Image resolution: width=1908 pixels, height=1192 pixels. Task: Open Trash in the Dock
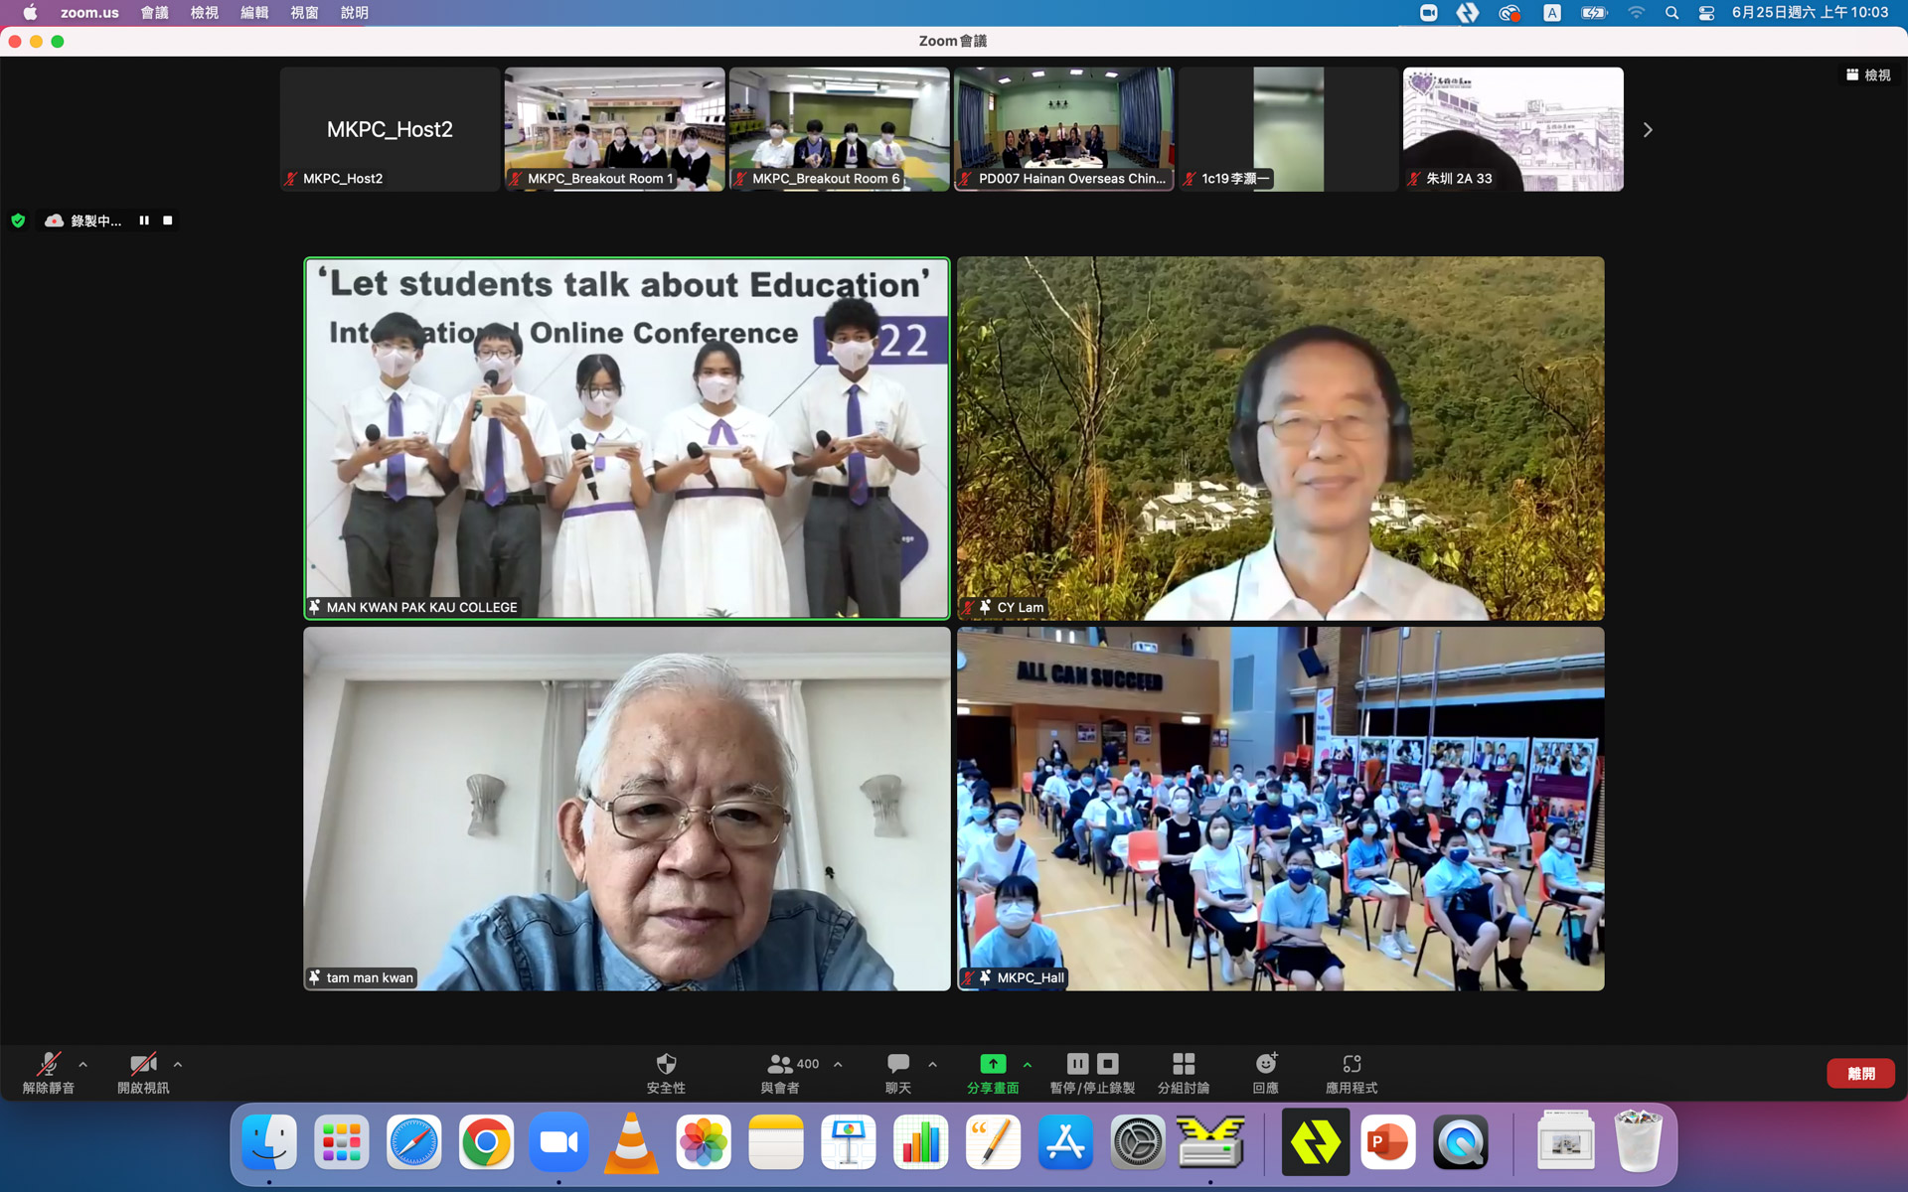(x=1639, y=1142)
